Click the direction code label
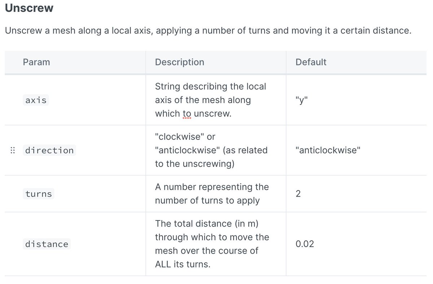Screen dimensions: 433x284 point(49,150)
